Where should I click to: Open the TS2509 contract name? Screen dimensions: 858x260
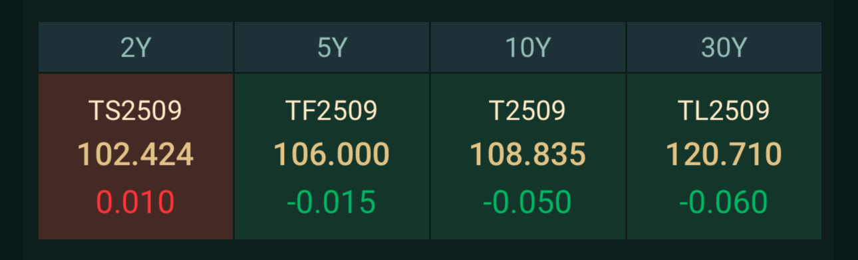click(136, 110)
